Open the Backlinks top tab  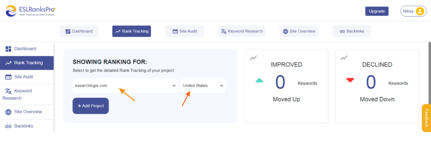pos(351,31)
